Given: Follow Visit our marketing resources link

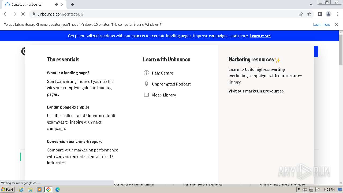Looking at the screenshot, I should pyautogui.click(x=256, y=91).
